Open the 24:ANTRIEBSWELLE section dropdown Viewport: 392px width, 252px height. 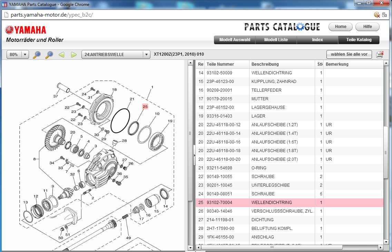[146, 55]
